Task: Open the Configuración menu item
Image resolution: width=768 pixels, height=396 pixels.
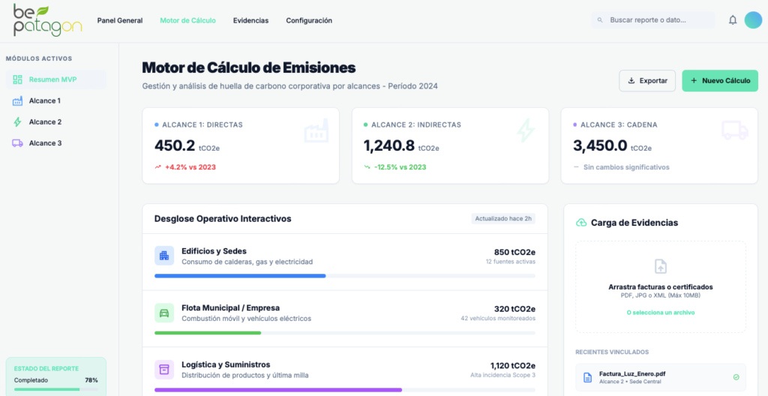Action: (x=309, y=20)
